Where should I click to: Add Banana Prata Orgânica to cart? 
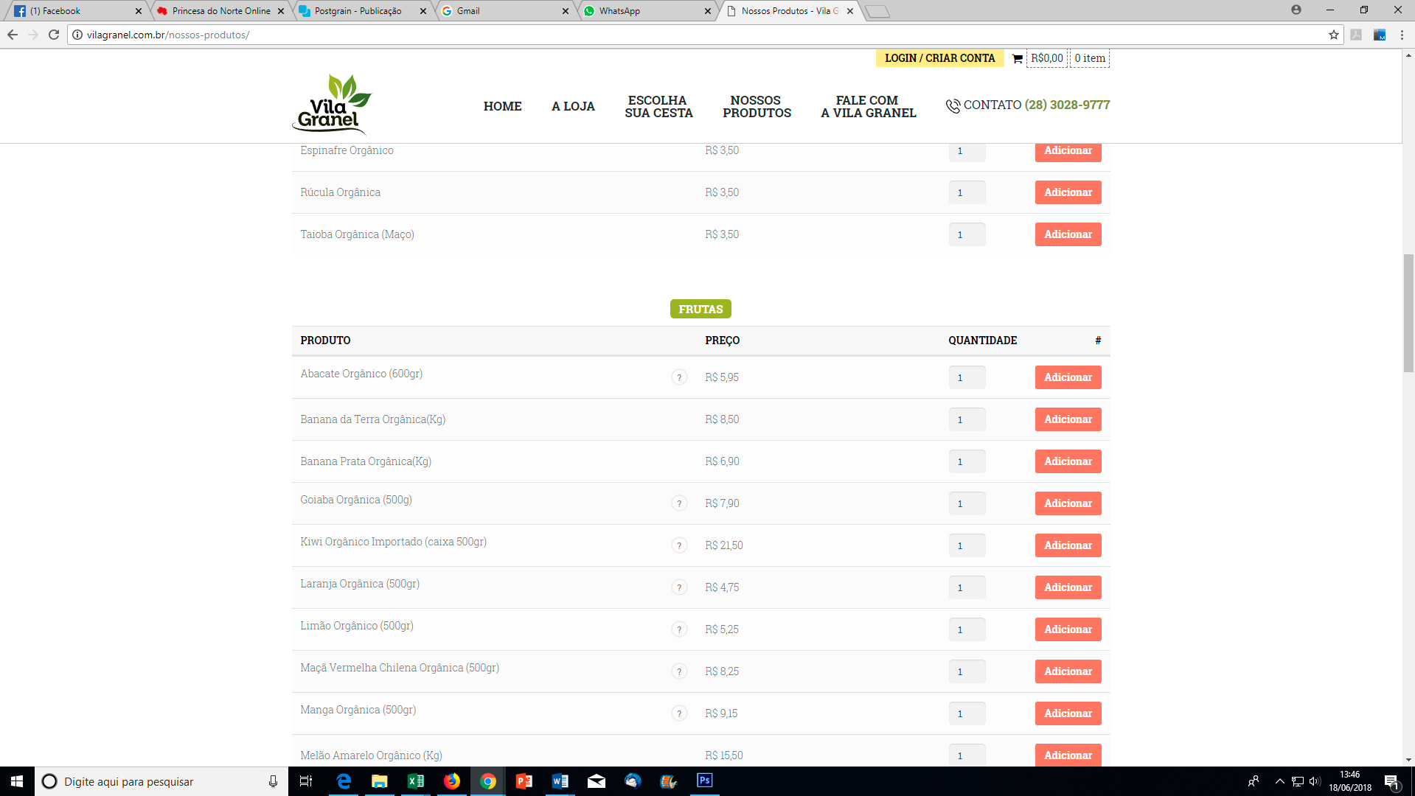pos(1068,461)
